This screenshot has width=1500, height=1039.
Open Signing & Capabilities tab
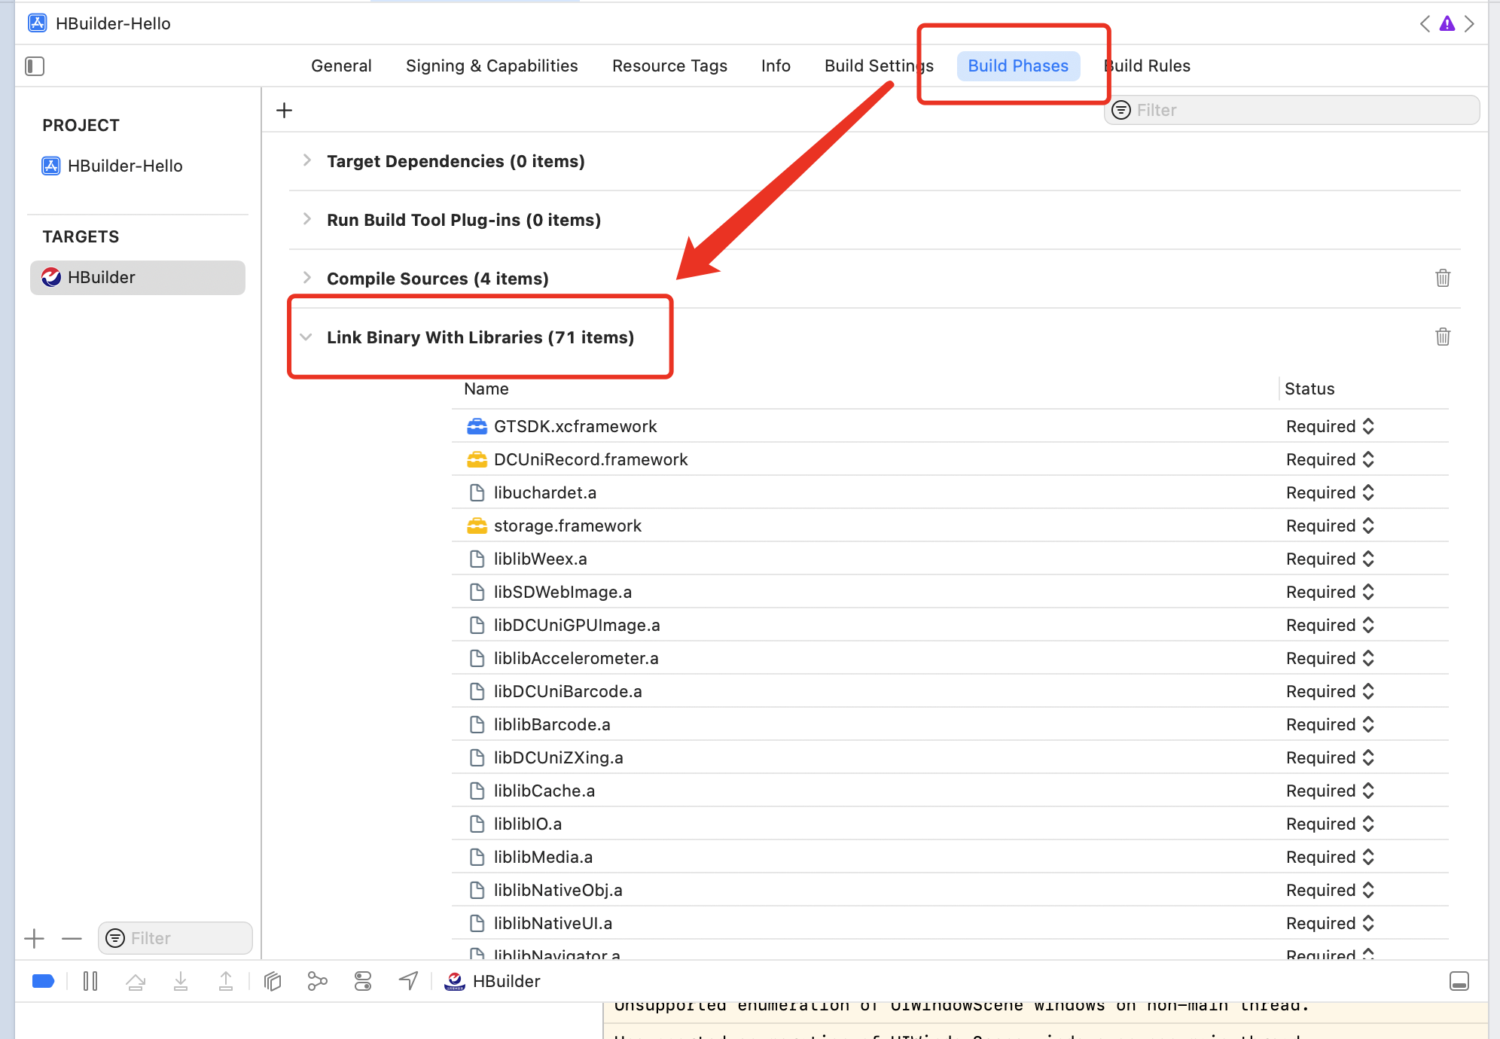click(x=492, y=66)
